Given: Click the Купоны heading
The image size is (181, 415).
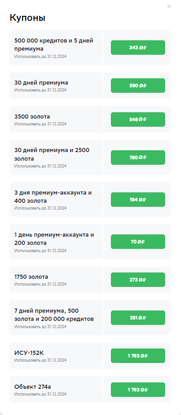Looking at the screenshot, I should click(28, 18).
